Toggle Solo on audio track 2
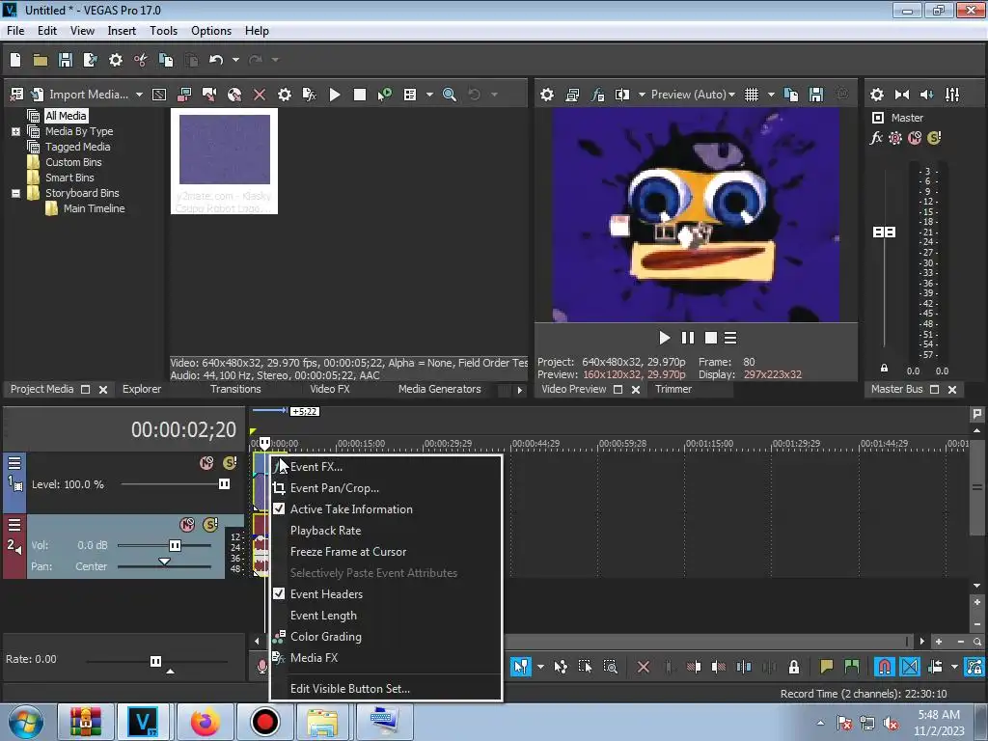The width and height of the screenshot is (988, 741). (210, 525)
